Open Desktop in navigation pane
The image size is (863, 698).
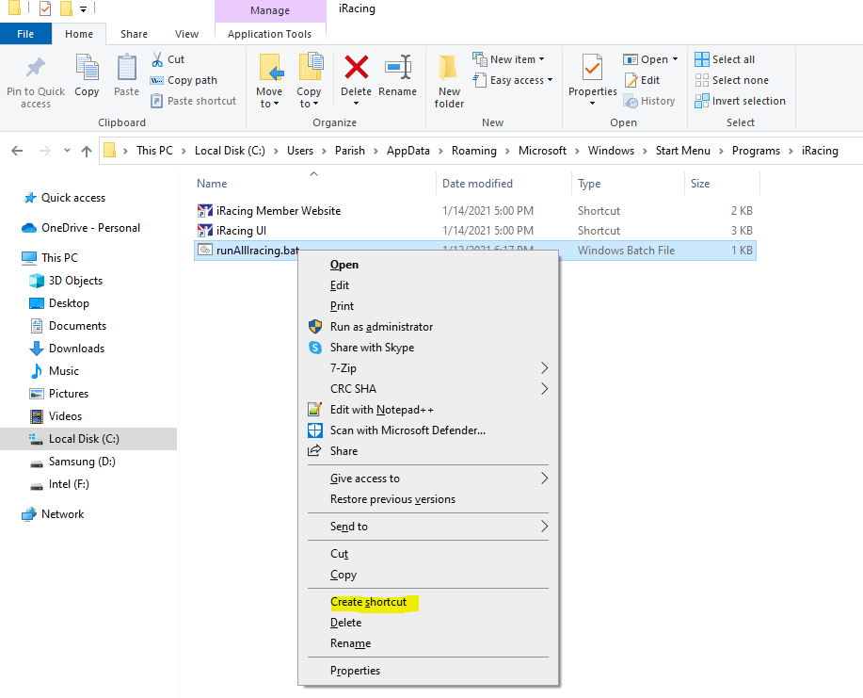point(59,303)
